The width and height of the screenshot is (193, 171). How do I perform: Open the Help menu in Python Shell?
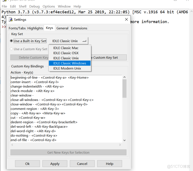click(77, 6)
